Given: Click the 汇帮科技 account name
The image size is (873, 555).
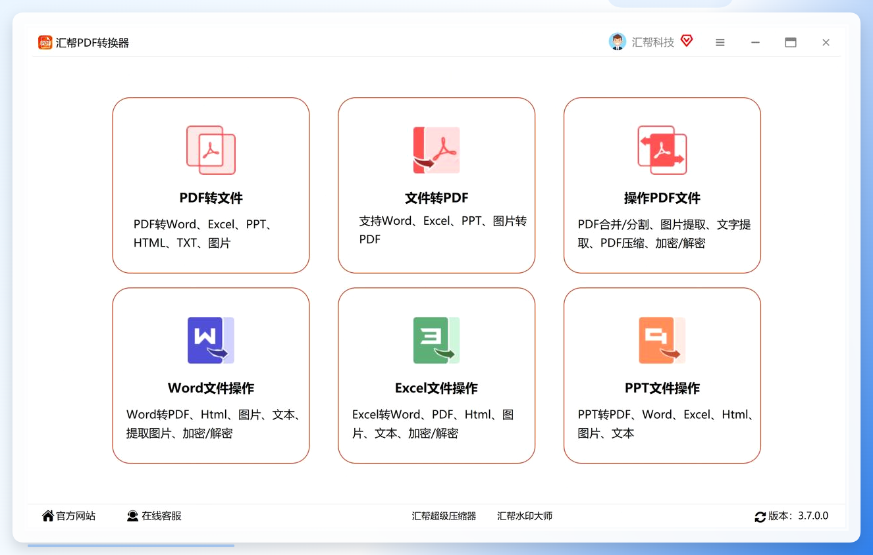Looking at the screenshot, I should click(653, 42).
